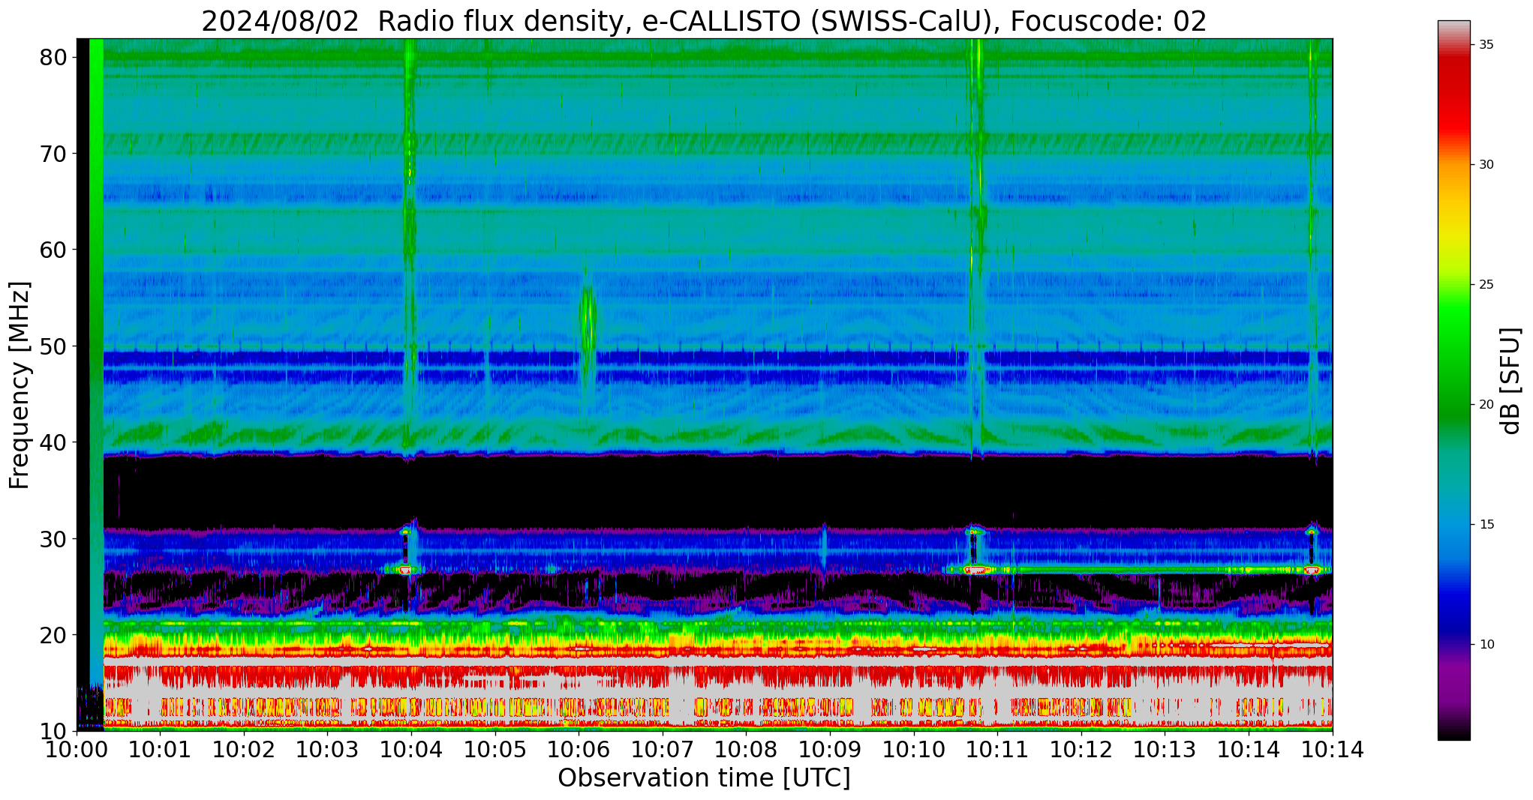Click the 60 MHz frequency tick label
This screenshot has width=1533, height=800.
[x=54, y=250]
